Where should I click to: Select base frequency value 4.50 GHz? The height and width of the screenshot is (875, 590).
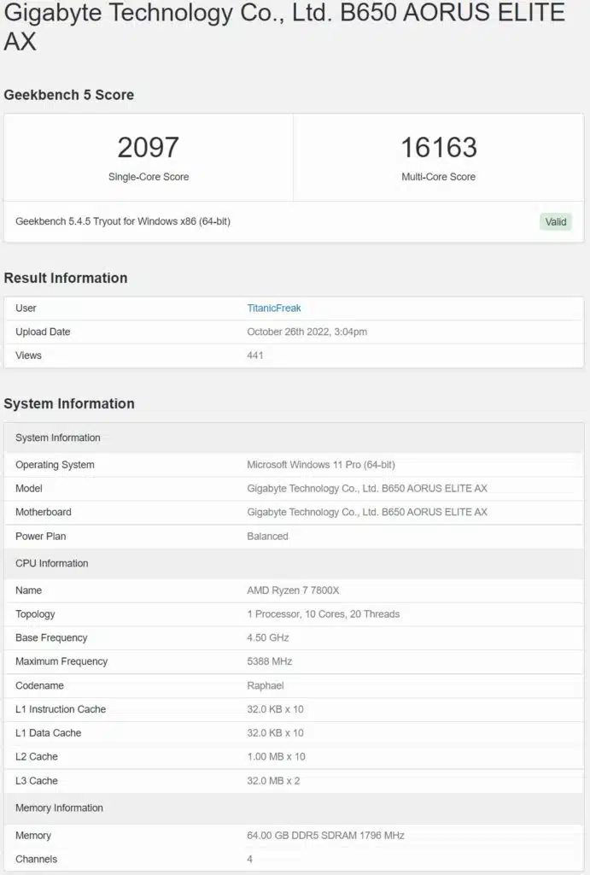(x=267, y=637)
